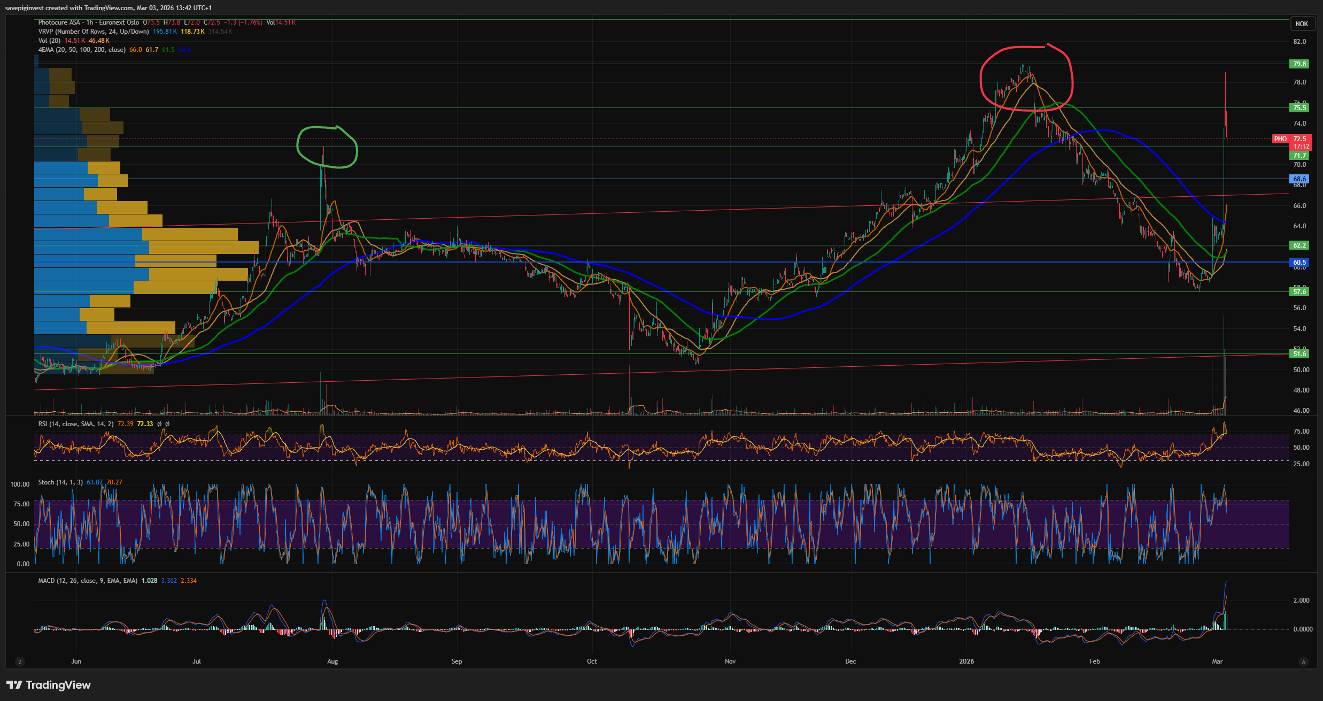Click the 2026 label on time axis
The width and height of the screenshot is (1323, 701).
point(966,661)
